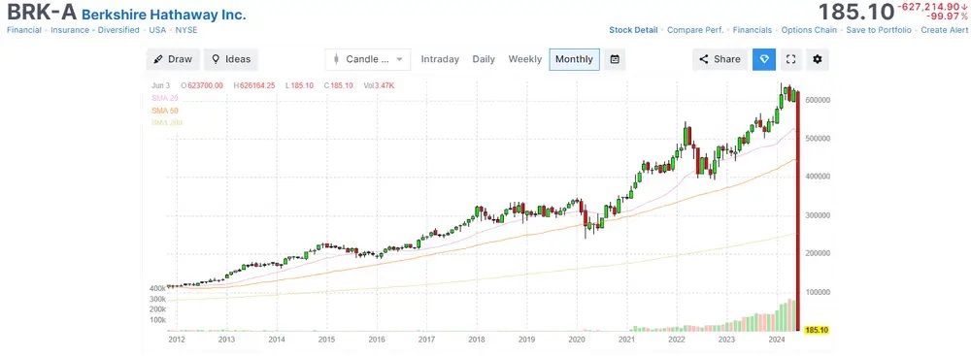Select the Monthly timeframe tab

[574, 59]
